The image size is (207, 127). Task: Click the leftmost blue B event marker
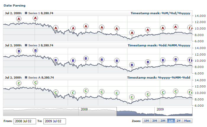click(x=19, y=51)
